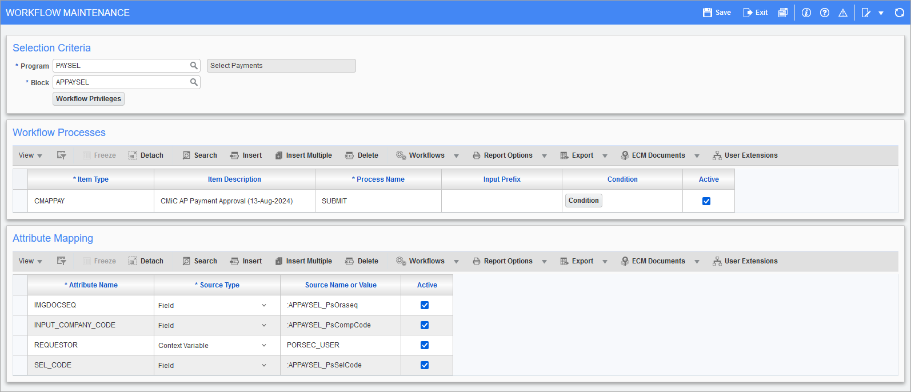
Task: Toggle Active checkbox for REQUESTOR row
Action: coord(425,345)
